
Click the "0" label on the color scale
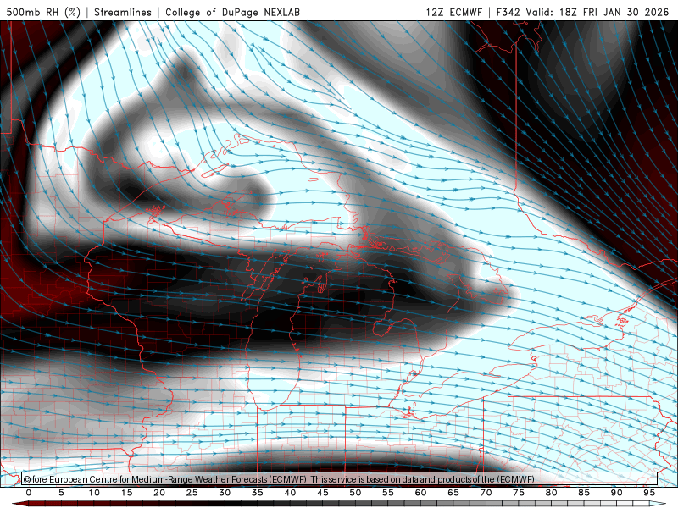point(29,493)
